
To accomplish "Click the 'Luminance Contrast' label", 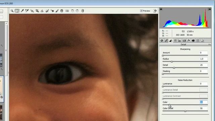I will click(x=172, y=96).
